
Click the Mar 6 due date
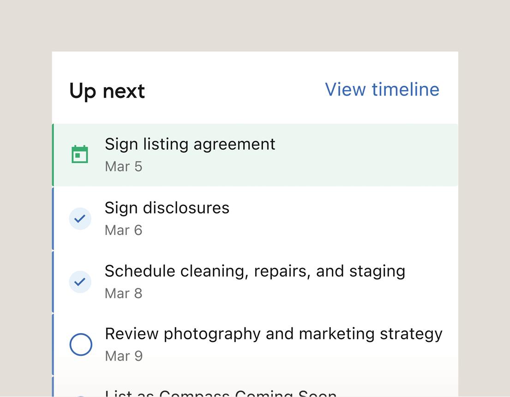pyautogui.click(x=123, y=230)
